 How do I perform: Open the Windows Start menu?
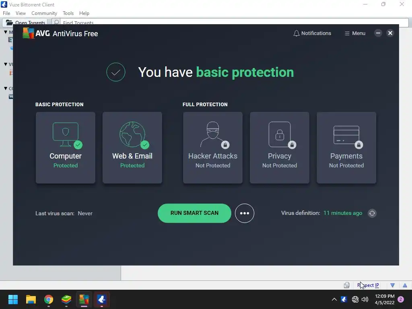[13, 299]
